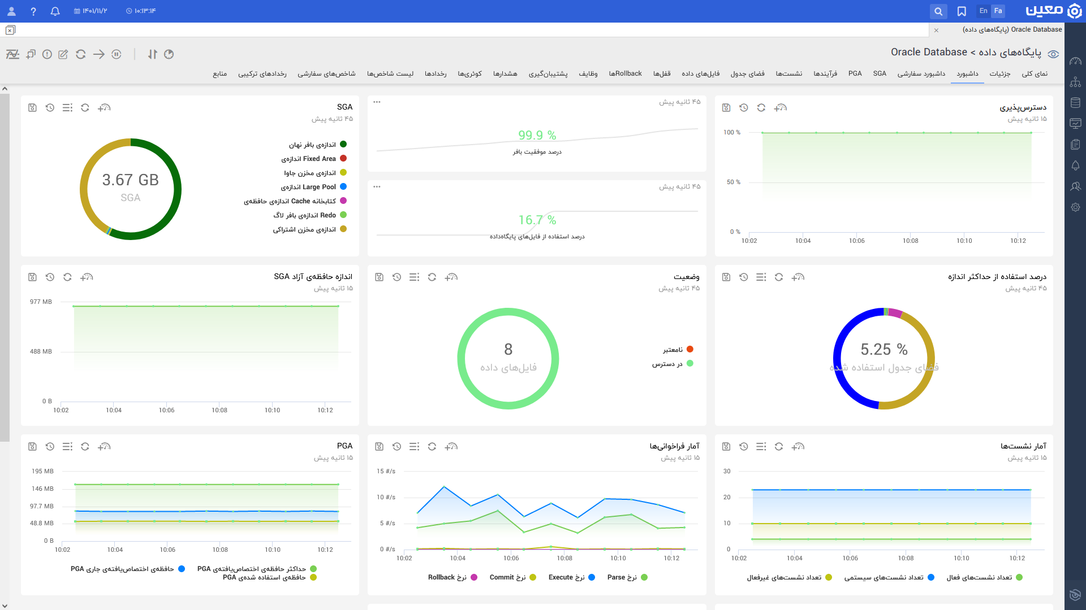The height and width of the screenshot is (610, 1086).
Task: Open the chart view toolbar icon
Action: (x=12, y=54)
